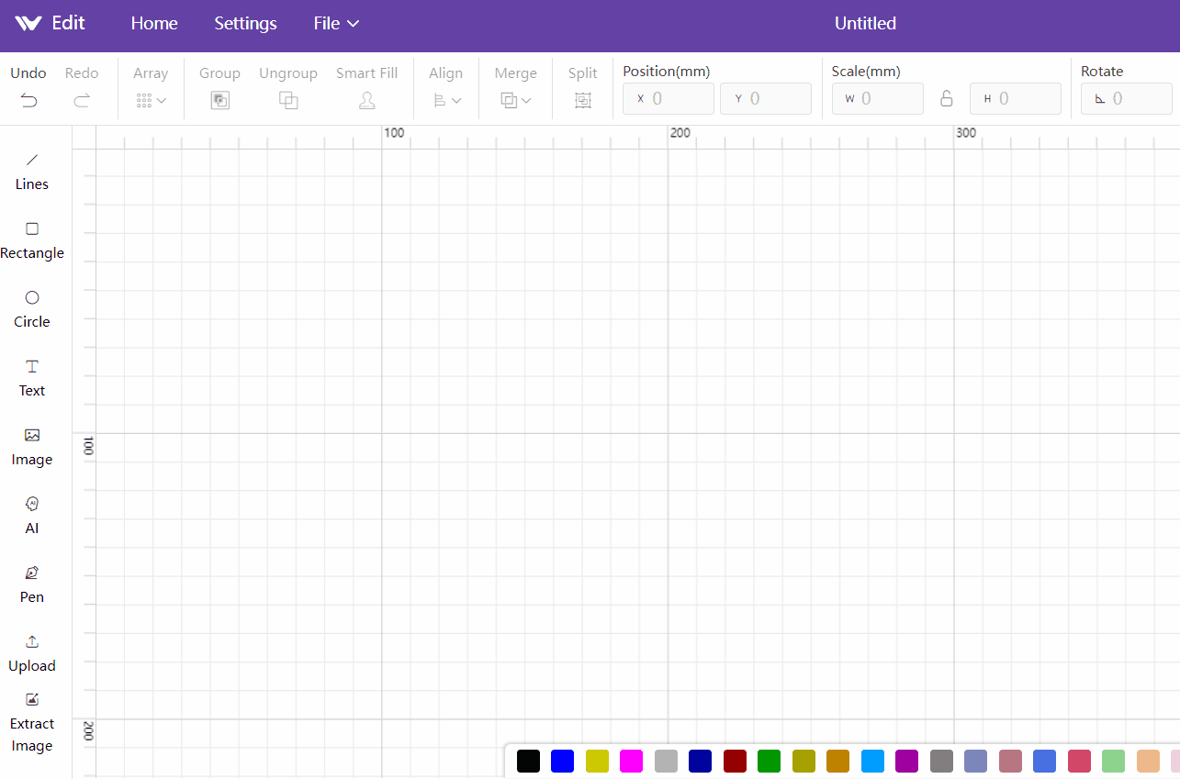Select the Circle tool
Image resolution: width=1180 pixels, height=779 pixels.
coord(32,309)
